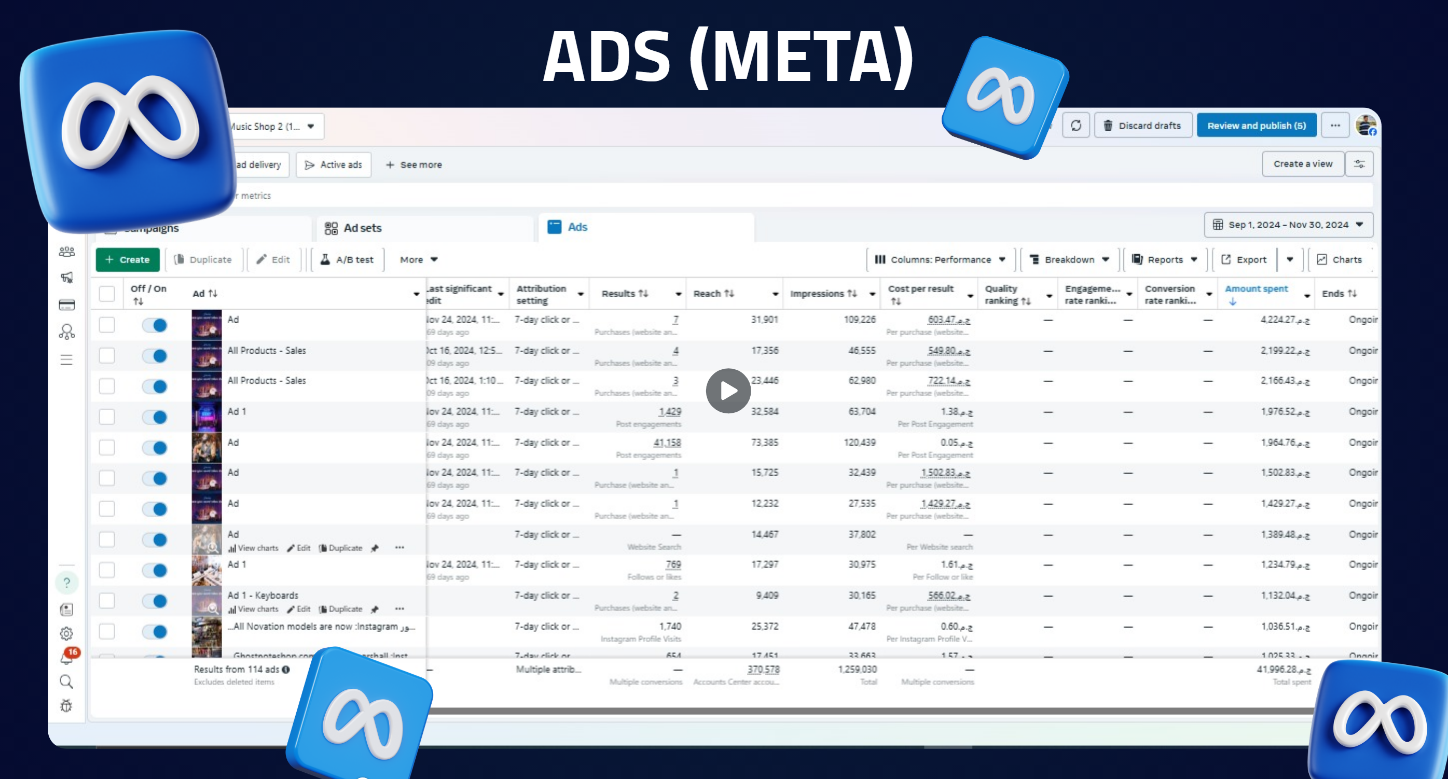Click the search magnifier in the sidebar
Screen dimensions: 1448x779
tap(67, 682)
